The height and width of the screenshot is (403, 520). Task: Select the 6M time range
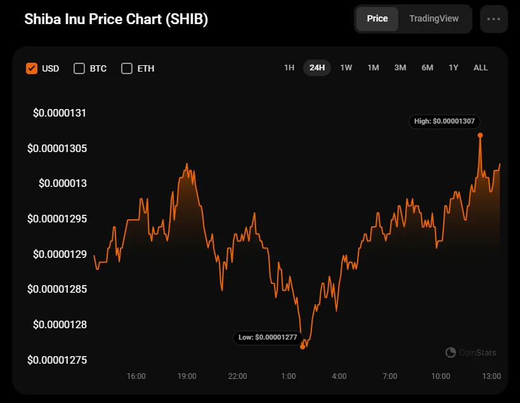427,68
